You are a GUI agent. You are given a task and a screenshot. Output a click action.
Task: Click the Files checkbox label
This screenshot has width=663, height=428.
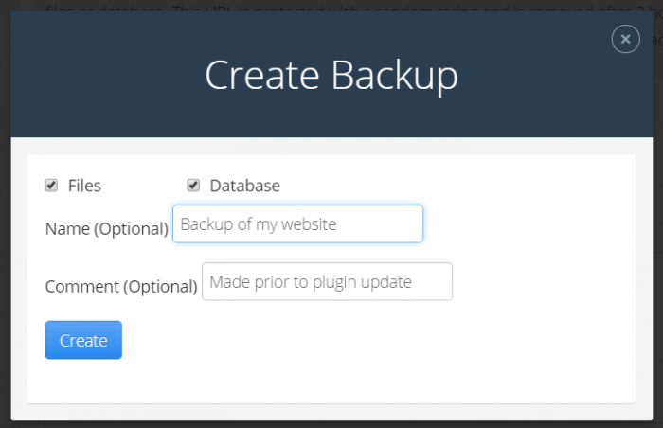84,186
